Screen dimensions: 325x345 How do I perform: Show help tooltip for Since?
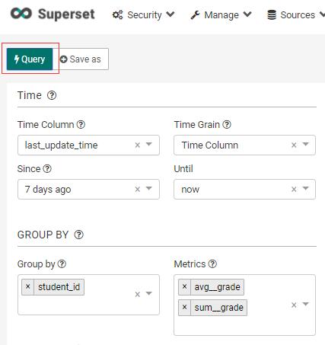tap(47, 169)
